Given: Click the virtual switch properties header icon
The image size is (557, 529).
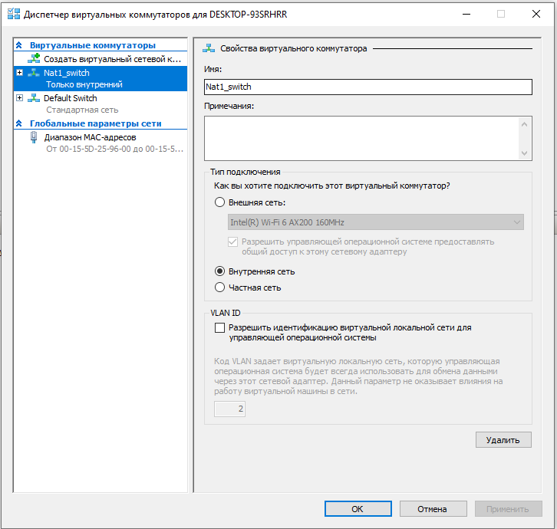Looking at the screenshot, I should (208, 48).
